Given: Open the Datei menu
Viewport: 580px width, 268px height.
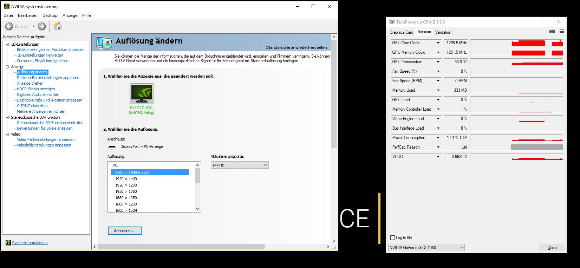Looking at the screenshot, I should [8, 15].
